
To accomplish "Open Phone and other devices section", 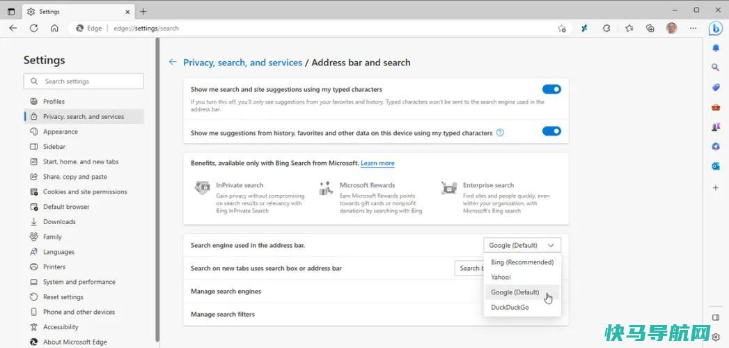I will click(x=84, y=312).
